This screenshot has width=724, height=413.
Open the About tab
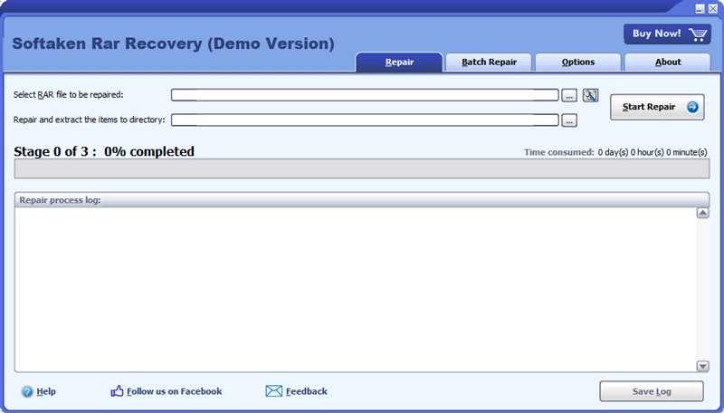coord(668,62)
